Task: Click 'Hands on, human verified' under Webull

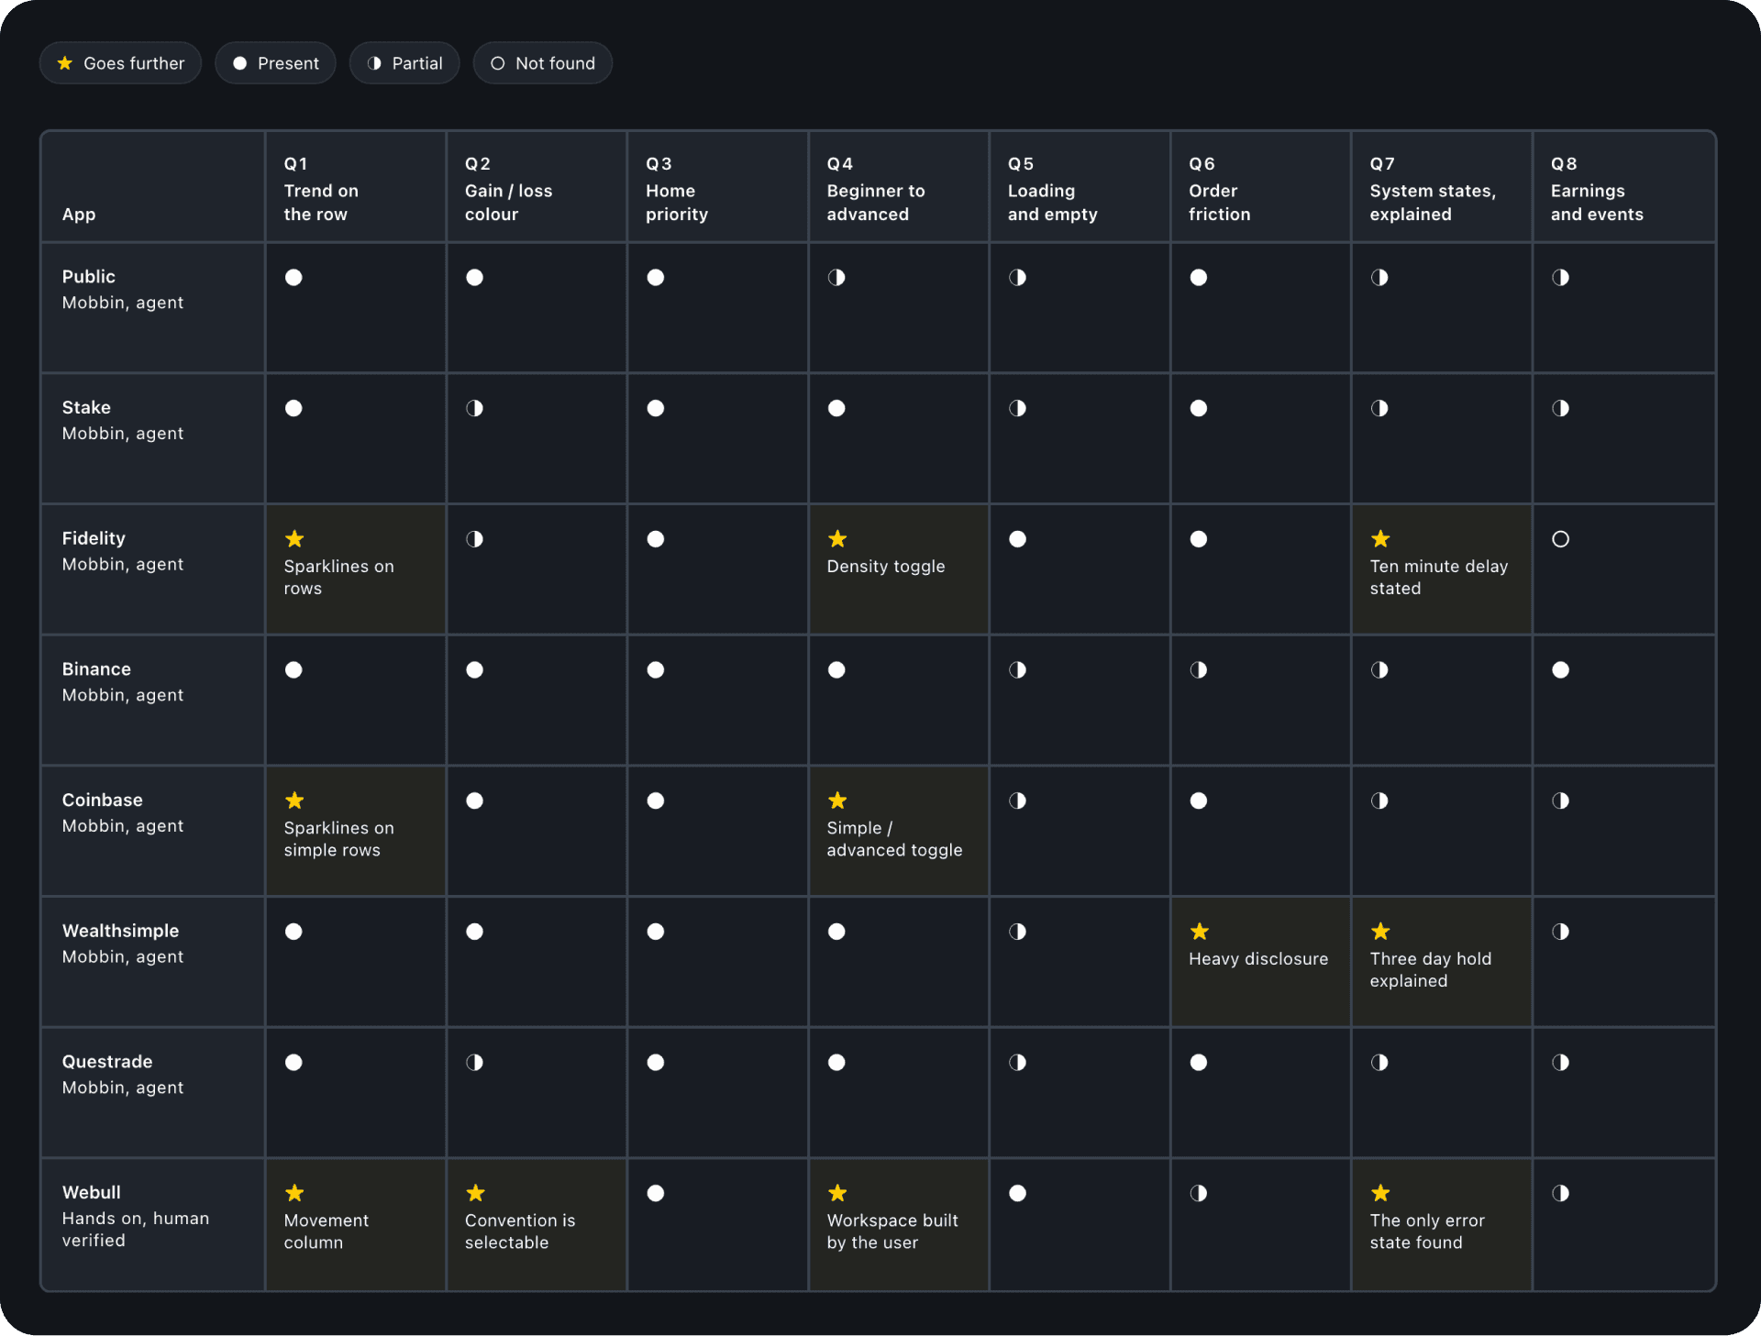Action: click(x=136, y=1230)
